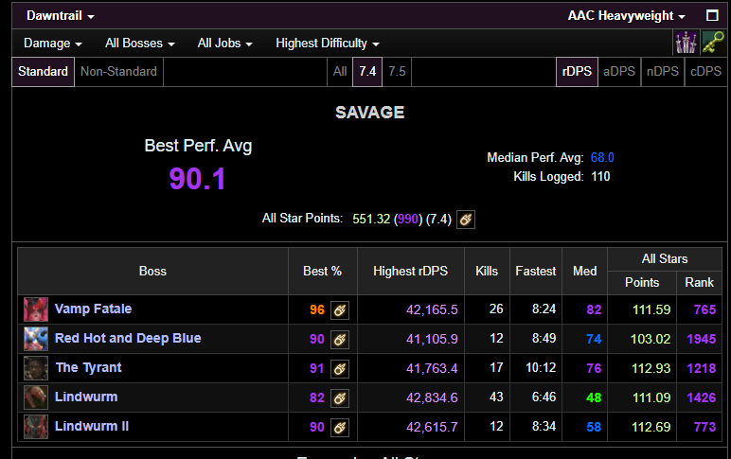The image size is (731, 459).
Task: Open the Highest Difficulty dropdown
Action: 328,44
